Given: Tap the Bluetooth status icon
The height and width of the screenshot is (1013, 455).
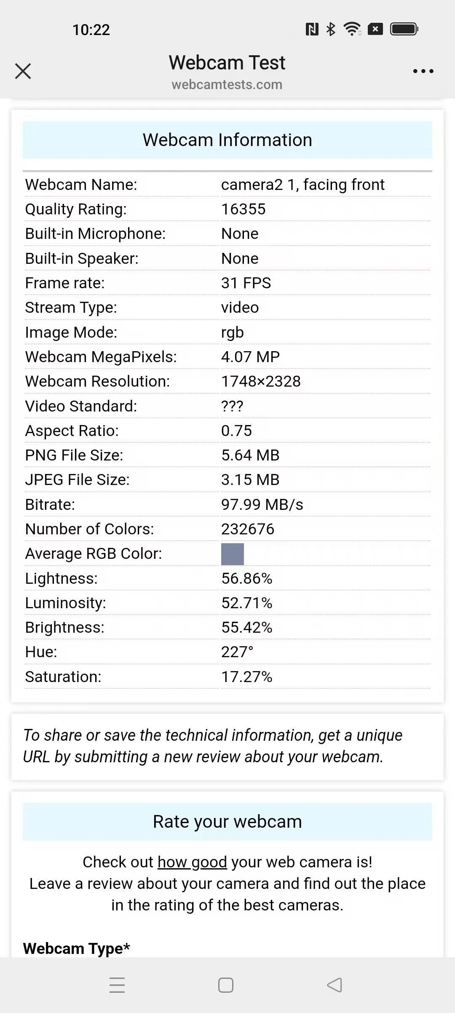Looking at the screenshot, I should pos(331,29).
